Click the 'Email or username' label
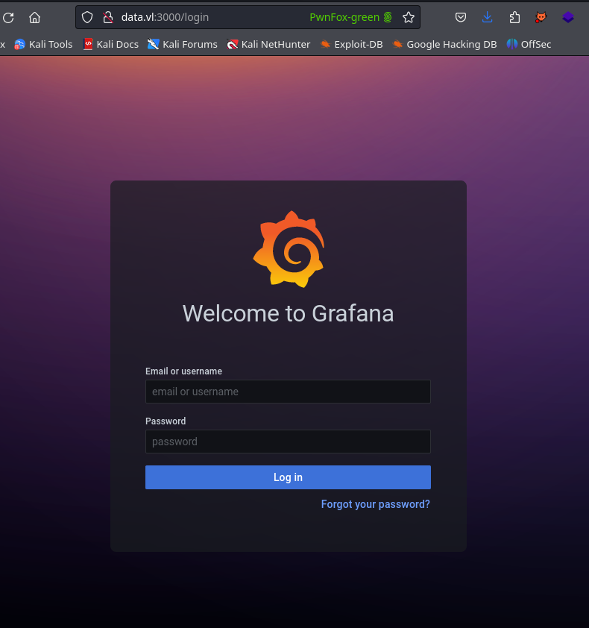The image size is (589, 628). pyautogui.click(x=183, y=371)
